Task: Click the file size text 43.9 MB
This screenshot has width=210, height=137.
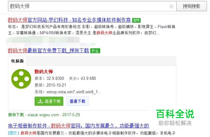Action: pyautogui.click(x=88, y=78)
